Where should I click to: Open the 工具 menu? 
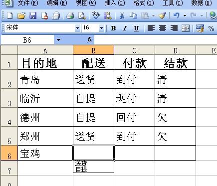click(x=173, y=3)
